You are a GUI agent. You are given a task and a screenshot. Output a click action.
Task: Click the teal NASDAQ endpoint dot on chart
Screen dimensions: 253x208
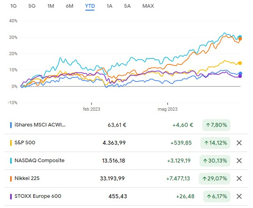[240, 37]
